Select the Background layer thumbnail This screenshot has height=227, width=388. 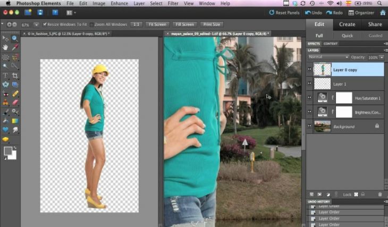(322, 126)
